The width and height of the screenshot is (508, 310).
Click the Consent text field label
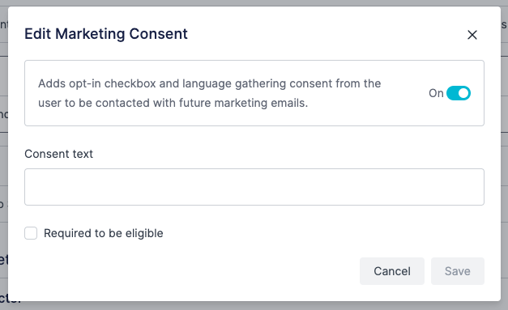coord(58,154)
